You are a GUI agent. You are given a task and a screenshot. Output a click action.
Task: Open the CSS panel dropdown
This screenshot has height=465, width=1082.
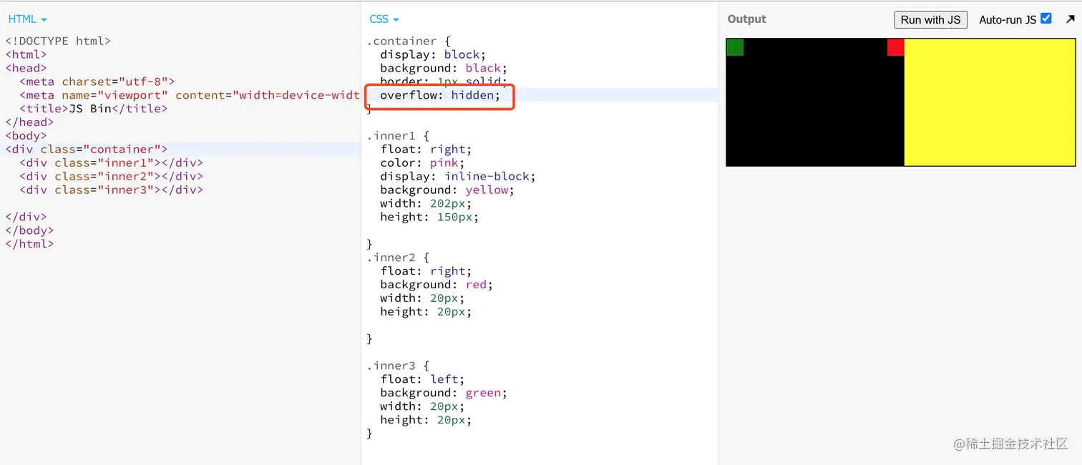point(384,19)
